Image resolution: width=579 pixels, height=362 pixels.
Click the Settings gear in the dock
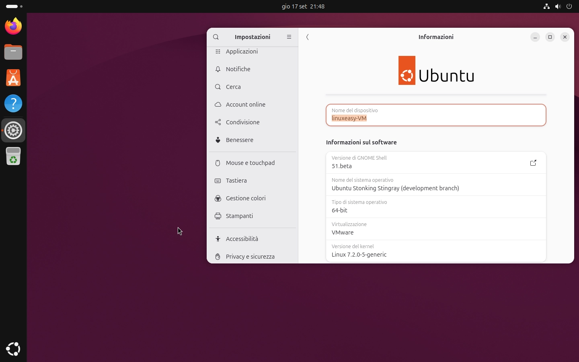click(x=13, y=130)
